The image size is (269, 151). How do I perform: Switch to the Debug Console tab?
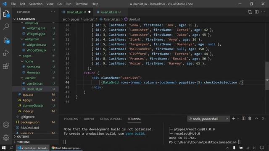111,119
